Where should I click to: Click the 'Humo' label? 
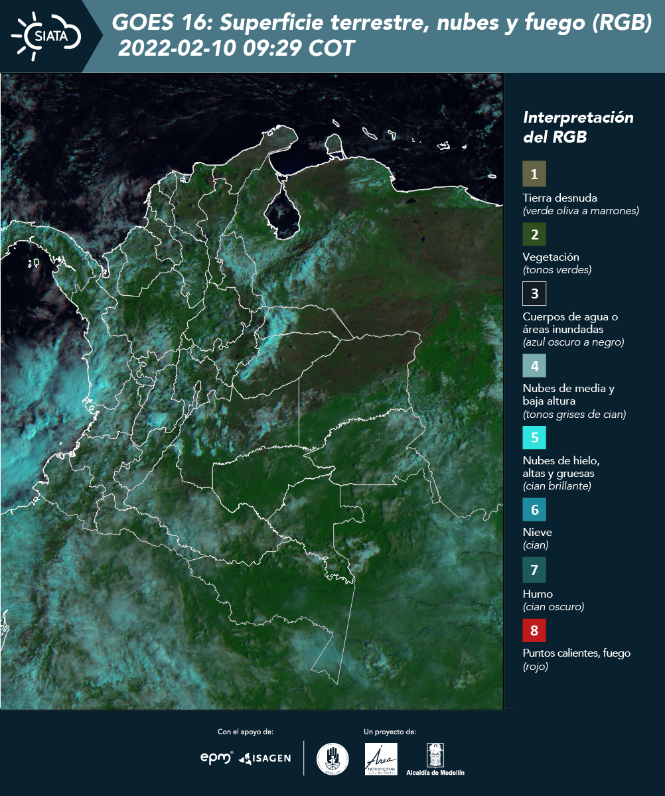pyautogui.click(x=538, y=594)
